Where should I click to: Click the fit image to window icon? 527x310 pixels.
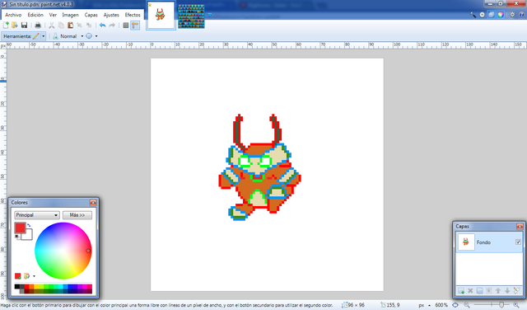(455, 305)
